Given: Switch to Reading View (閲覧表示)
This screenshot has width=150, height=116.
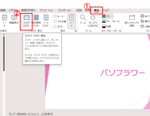Looking at the screenshot, I should click(14, 19).
